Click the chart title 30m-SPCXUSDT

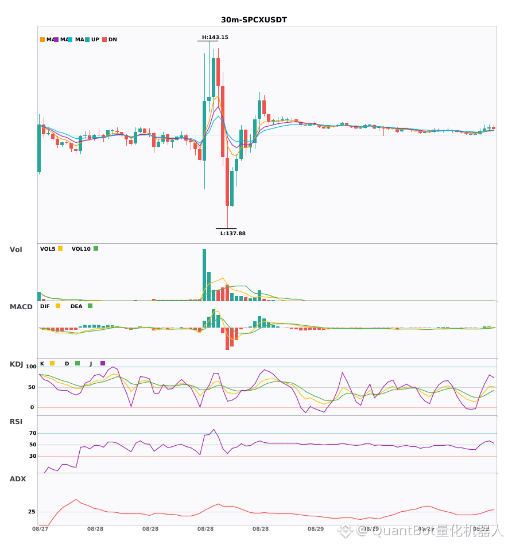[x=254, y=20]
